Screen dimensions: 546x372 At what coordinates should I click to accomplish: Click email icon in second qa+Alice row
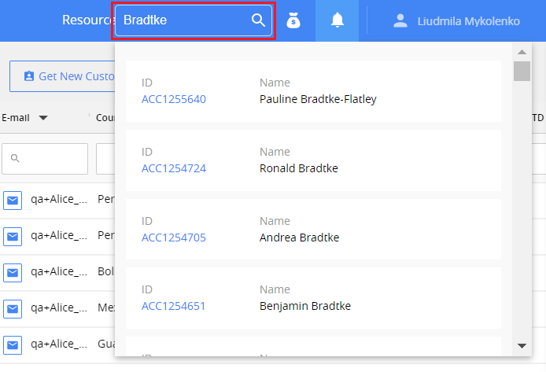point(13,236)
